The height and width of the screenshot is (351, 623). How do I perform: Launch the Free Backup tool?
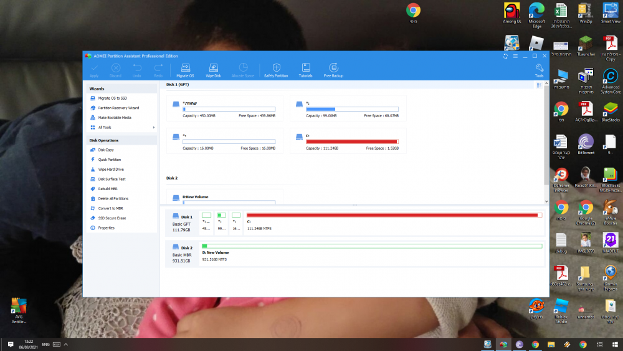[x=333, y=70]
